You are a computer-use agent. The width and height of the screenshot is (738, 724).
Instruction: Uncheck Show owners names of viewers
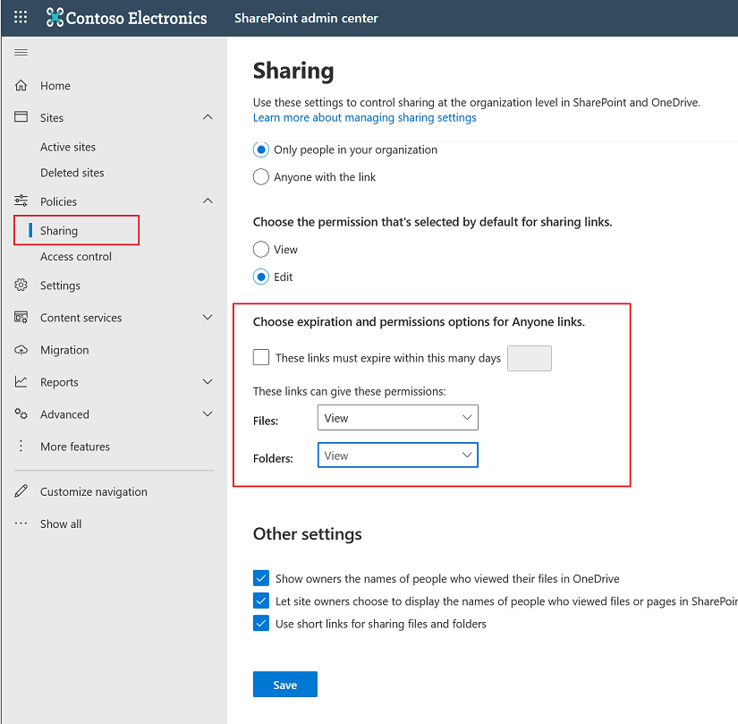coord(261,577)
